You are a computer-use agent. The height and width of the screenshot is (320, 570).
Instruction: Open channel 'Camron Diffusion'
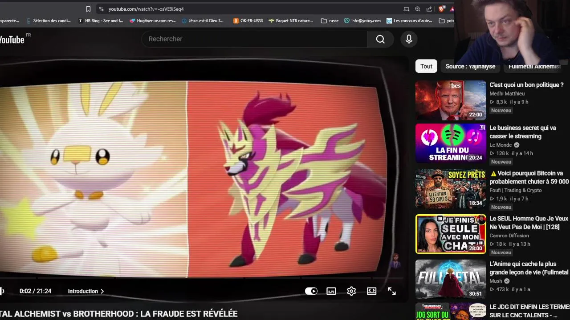coord(509,236)
